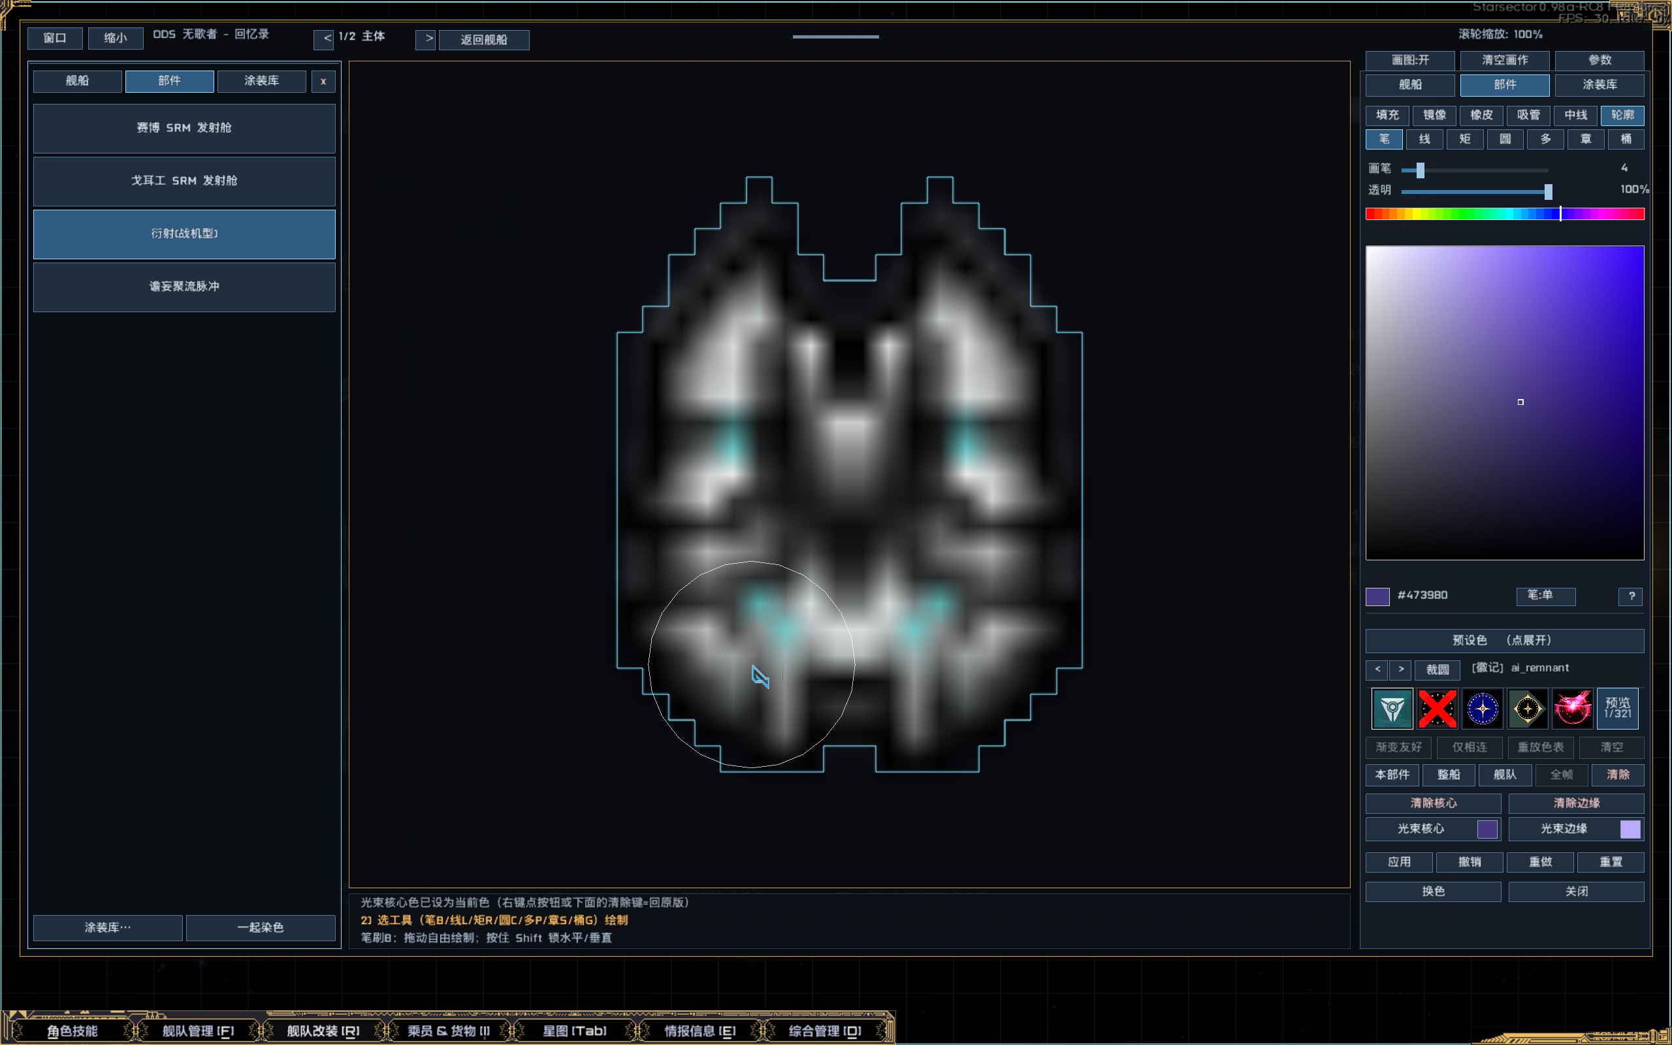Select 赛博 SRM 发射舱 part entry
Image resolution: width=1672 pixels, height=1045 pixels.
coord(184,129)
